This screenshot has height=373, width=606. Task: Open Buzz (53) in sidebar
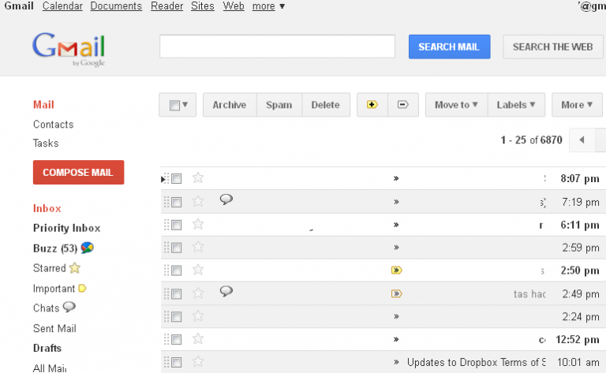pos(55,248)
